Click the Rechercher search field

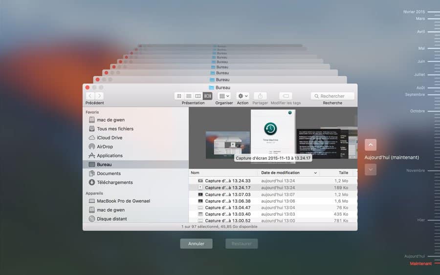(x=332, y=96)
